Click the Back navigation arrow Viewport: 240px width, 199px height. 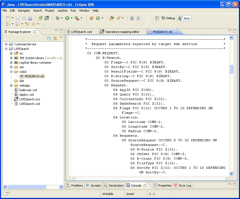coord(34,24)
